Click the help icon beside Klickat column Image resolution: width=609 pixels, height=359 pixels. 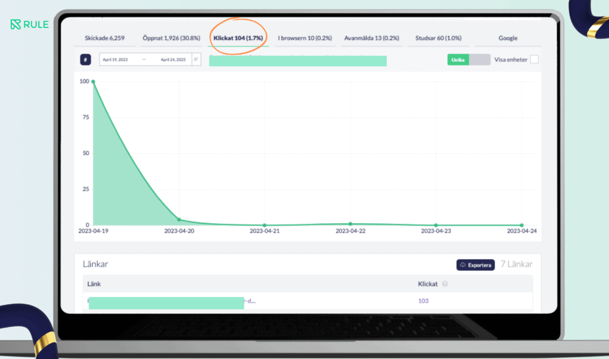point(445,284)
